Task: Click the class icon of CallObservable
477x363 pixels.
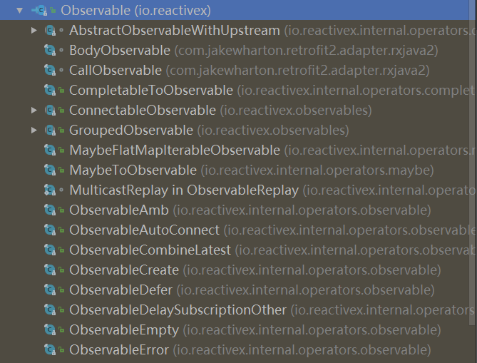Action: coord(50,71)
